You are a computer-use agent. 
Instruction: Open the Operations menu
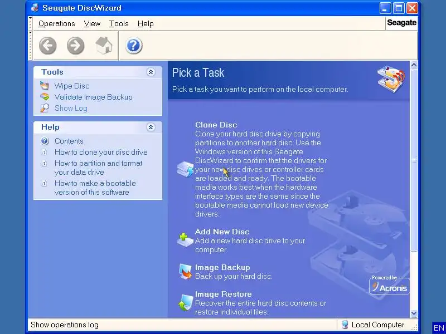pyautogui.click(x=57, y=23)
